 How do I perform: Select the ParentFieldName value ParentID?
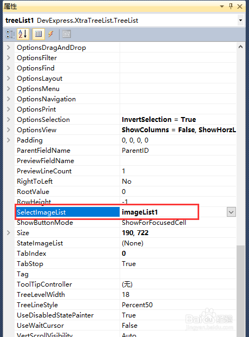click(x=135, y=151)
